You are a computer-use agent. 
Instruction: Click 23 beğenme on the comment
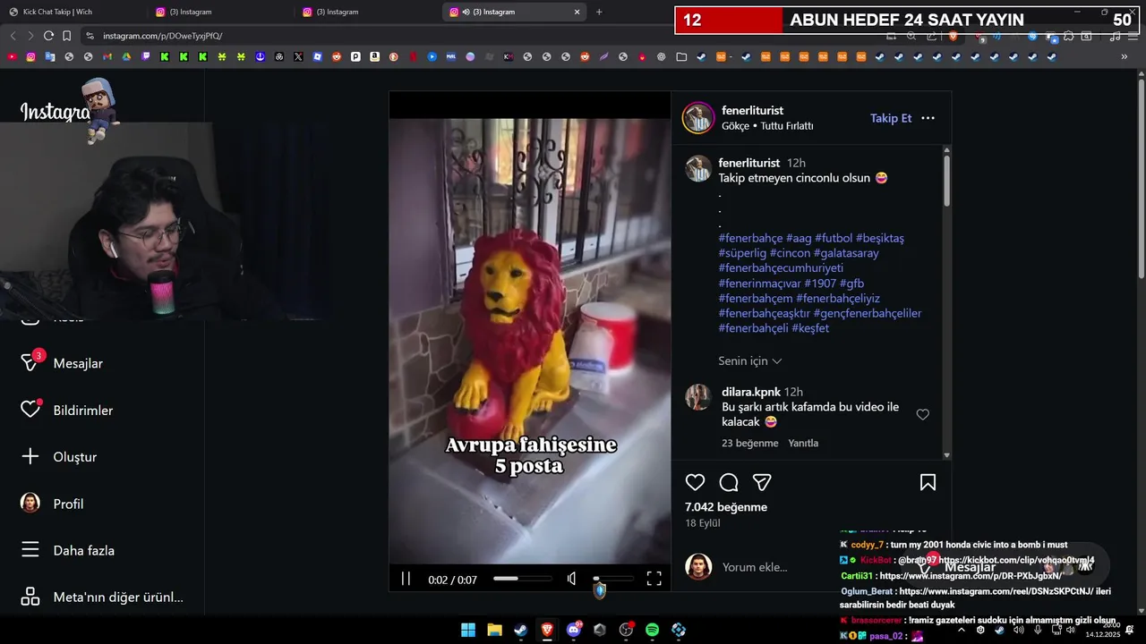click(750, 443)
